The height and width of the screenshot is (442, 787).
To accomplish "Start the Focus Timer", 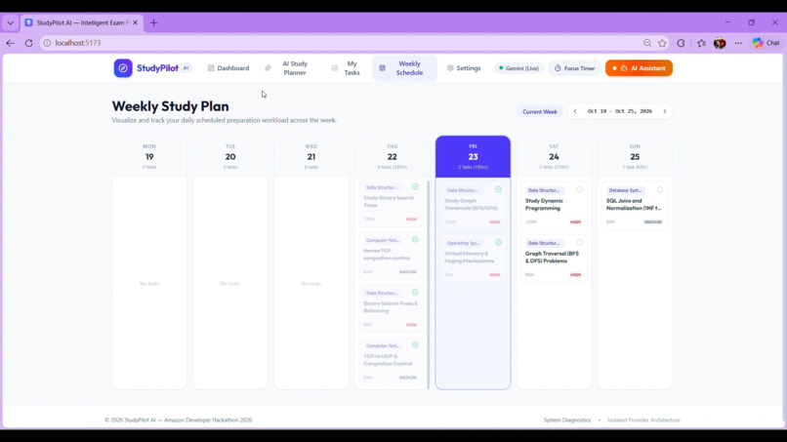I will 575,68.
